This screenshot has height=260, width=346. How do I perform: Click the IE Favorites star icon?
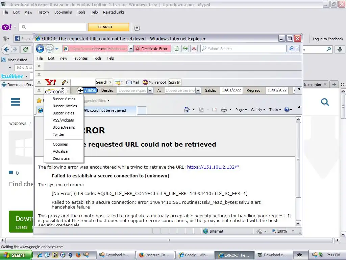(x=39, y=101)
